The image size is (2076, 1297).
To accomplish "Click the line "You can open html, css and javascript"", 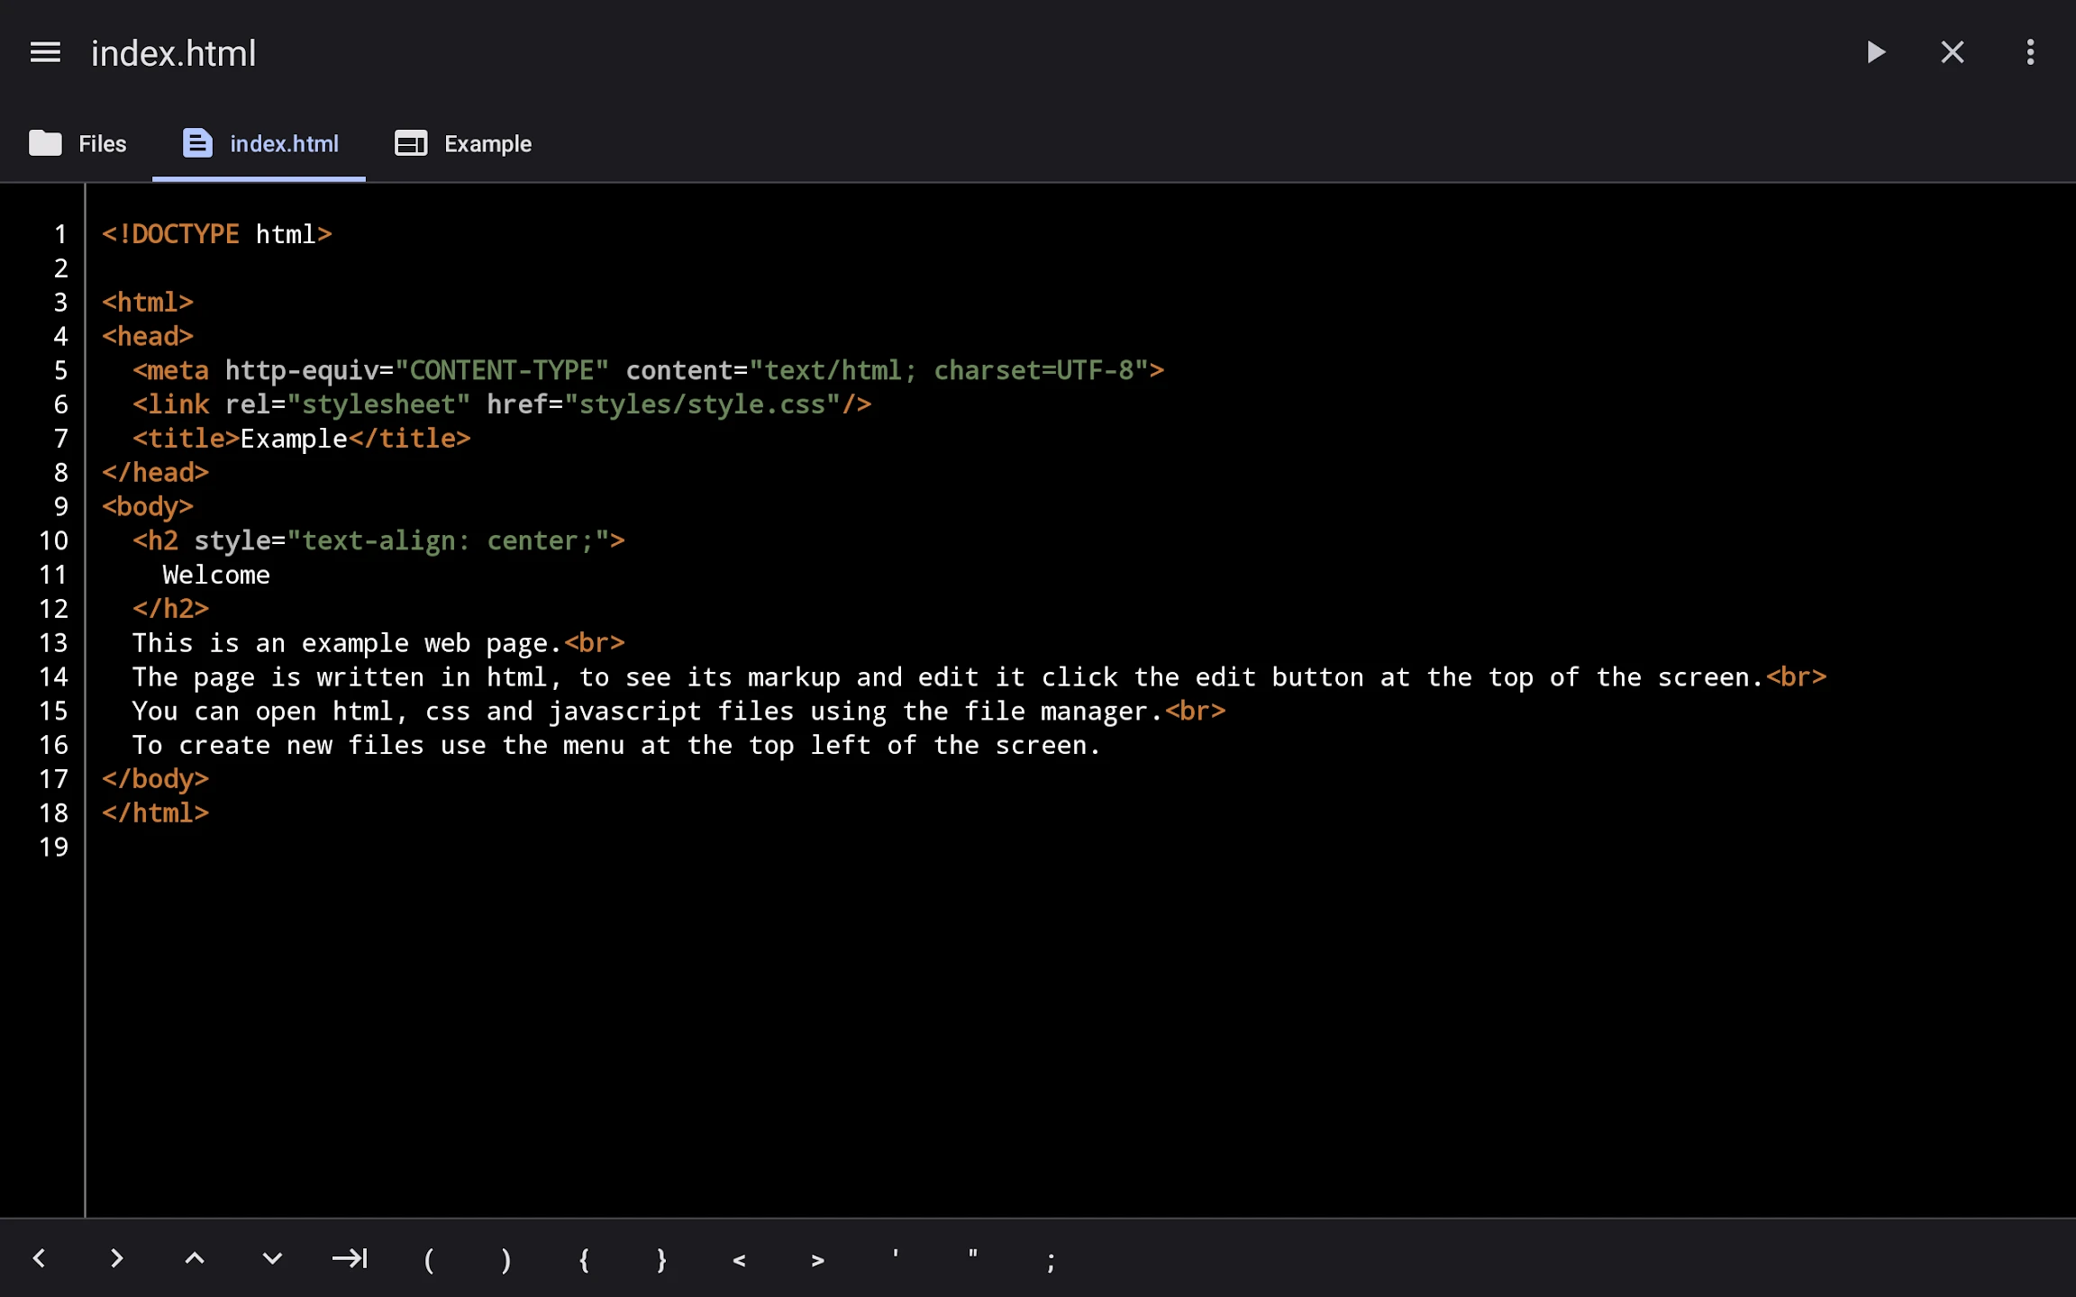I will click(x=678, y=712).
